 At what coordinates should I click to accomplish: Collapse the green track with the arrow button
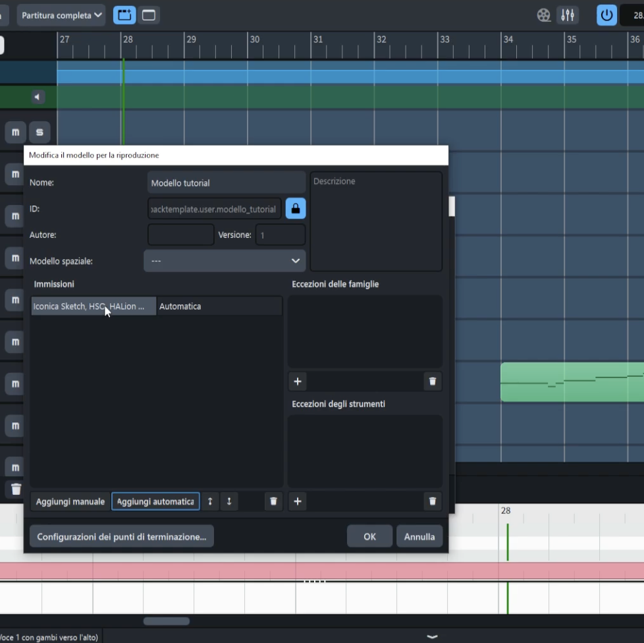(38, 98)
